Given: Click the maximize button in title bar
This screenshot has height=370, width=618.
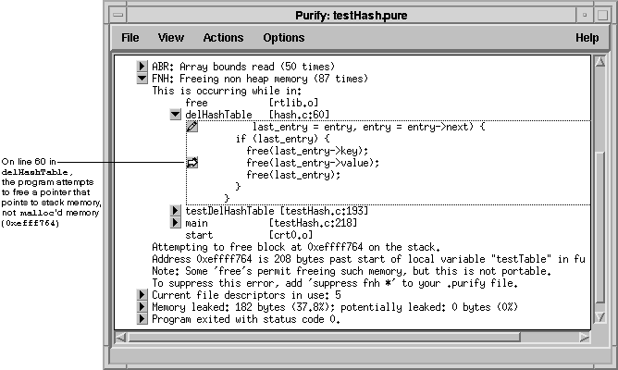Looking at the screenshot, I should pyautogui.click(x=602, y=16).
